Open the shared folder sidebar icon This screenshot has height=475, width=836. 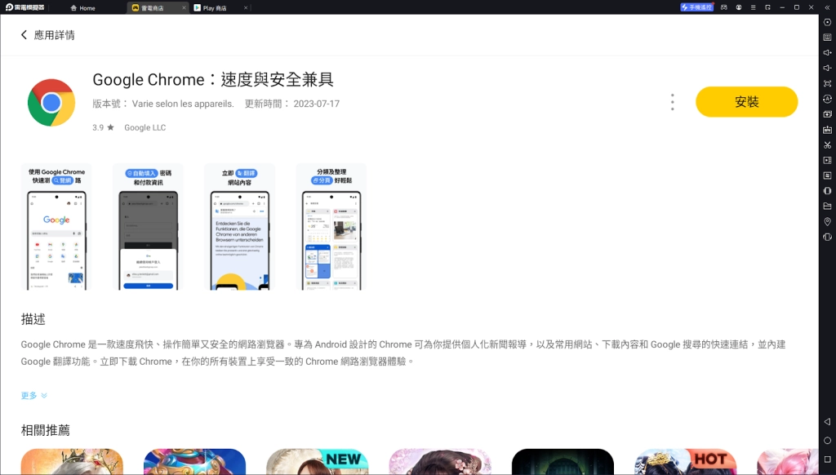[x=828, y=206]
